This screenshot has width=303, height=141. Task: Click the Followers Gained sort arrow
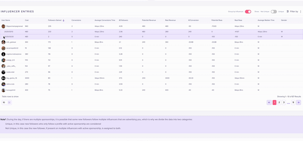tap(64, 20)
